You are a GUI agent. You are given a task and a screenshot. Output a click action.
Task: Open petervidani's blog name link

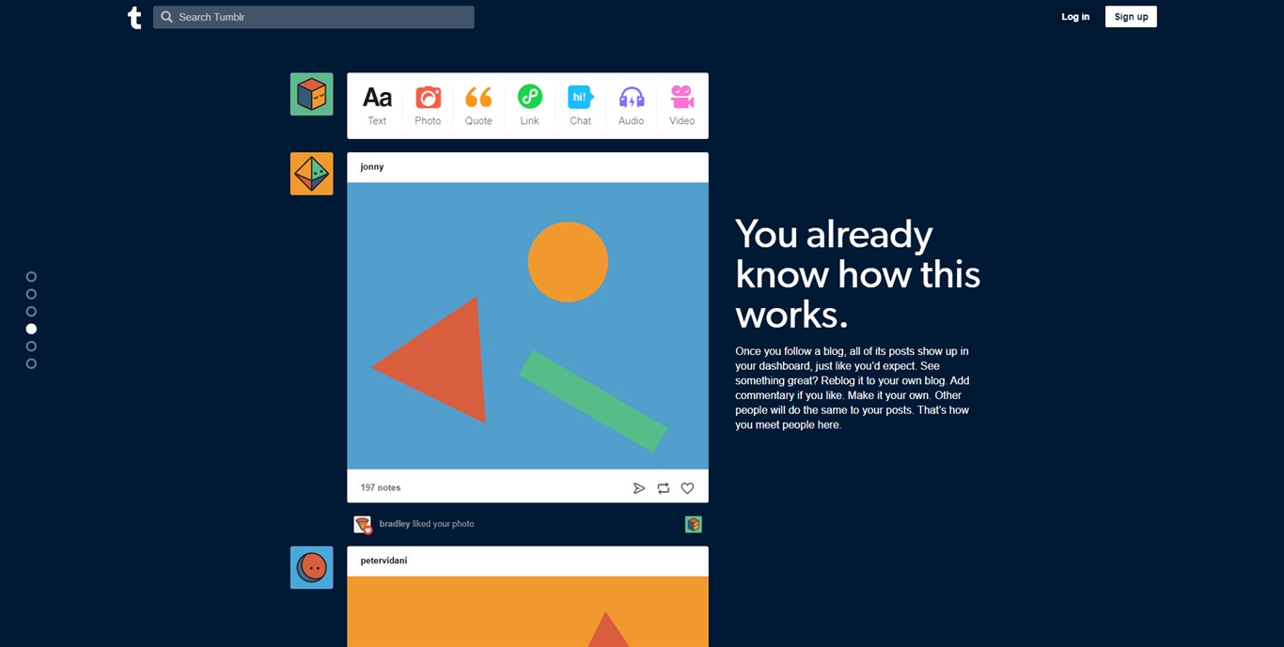tap(384, 561)
